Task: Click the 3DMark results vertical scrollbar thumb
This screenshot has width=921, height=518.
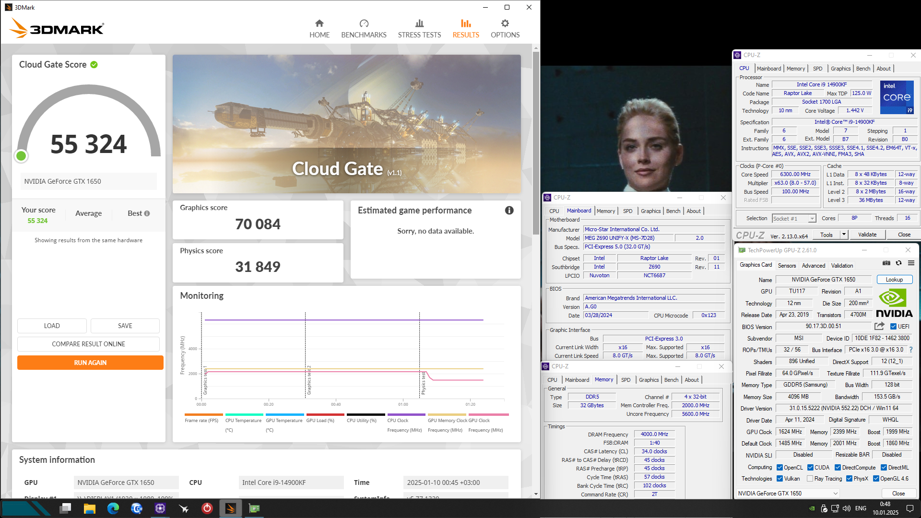Action: click(x=536, y=144)
